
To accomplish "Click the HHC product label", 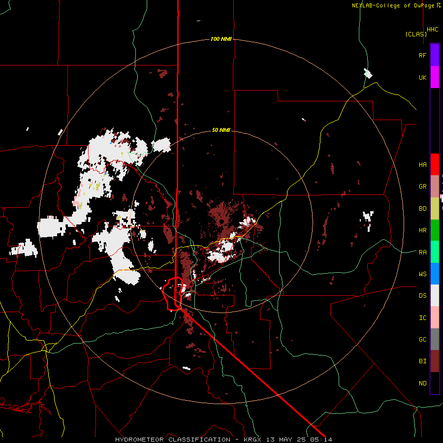I will [433, 30].
